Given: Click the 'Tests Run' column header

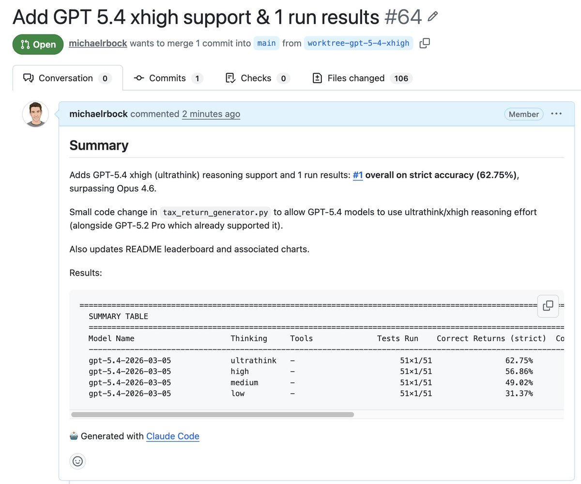Looking at the screenshot, I should [x=398, y=338].
